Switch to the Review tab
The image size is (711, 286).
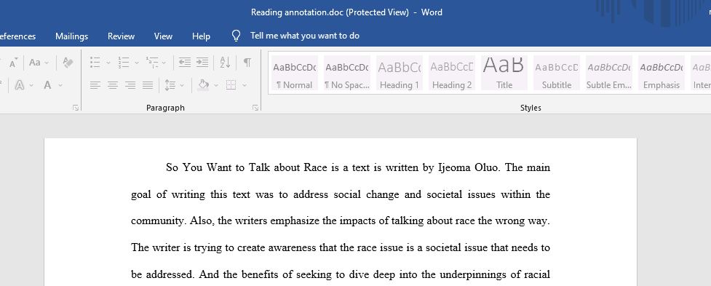point(121,36)
